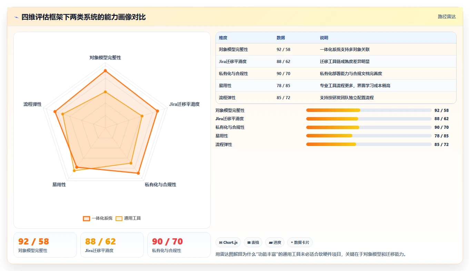
Task: Click the footer note about 功能丰富 tools
Action: (311, 254)
